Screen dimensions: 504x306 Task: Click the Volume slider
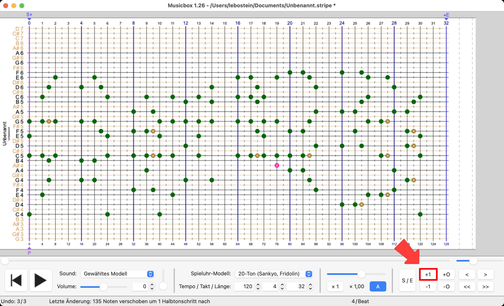(103, 287)
